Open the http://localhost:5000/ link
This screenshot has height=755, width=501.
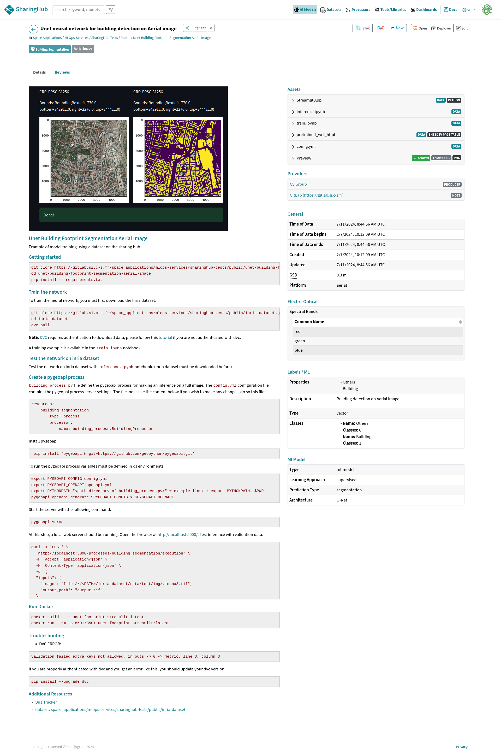coord(177,534)
